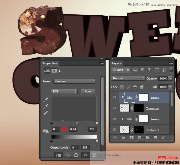180x165 pixels.
Task: Click Texture 3 layer name
Action: pos(152,130)
